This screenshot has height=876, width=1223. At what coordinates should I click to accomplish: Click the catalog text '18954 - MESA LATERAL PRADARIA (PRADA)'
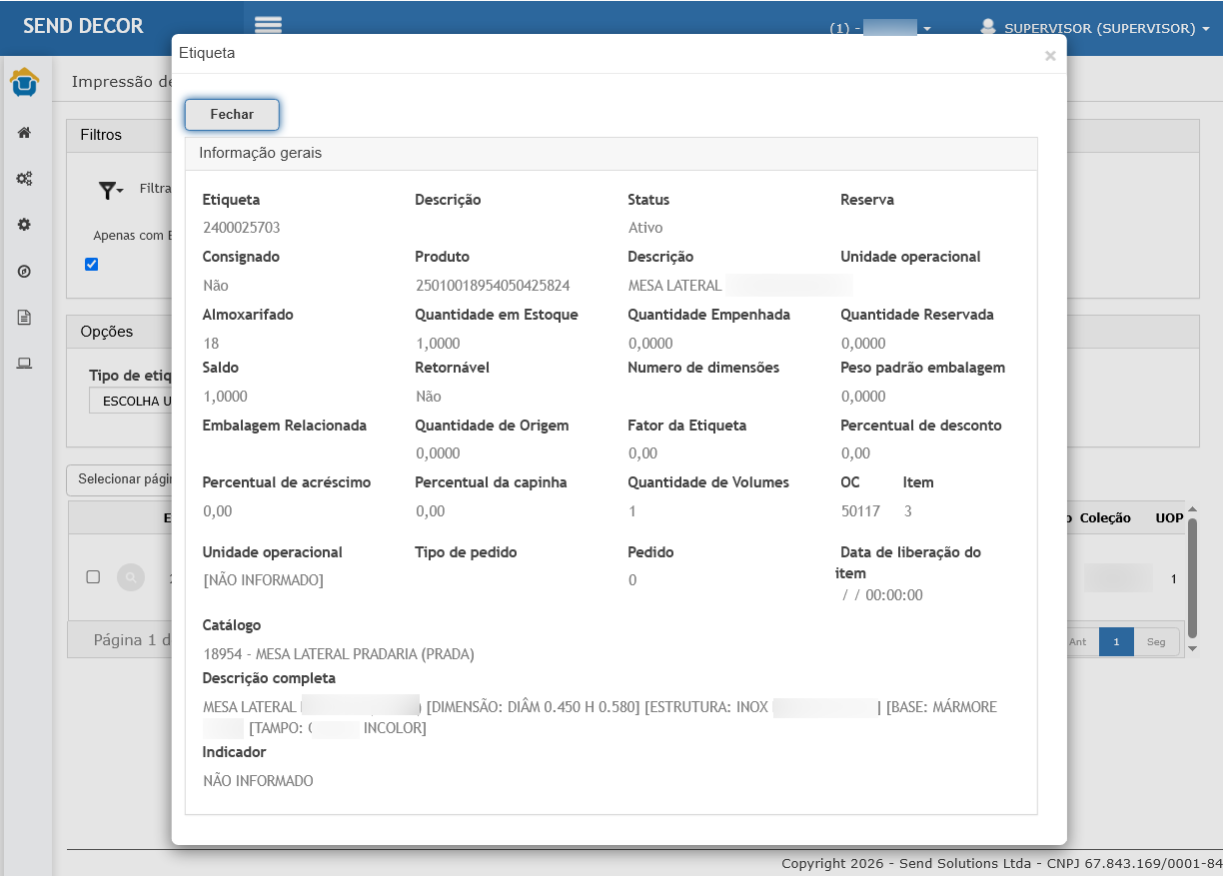click(x=338, y=655)
